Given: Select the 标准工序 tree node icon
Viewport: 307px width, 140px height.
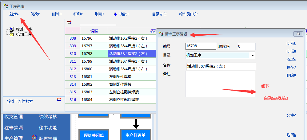Looking at the screenshot, I should 12,29.
